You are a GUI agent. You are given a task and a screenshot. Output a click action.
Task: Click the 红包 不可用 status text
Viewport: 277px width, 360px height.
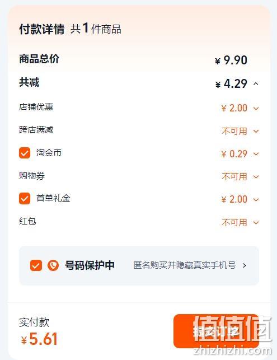point(234,222)
